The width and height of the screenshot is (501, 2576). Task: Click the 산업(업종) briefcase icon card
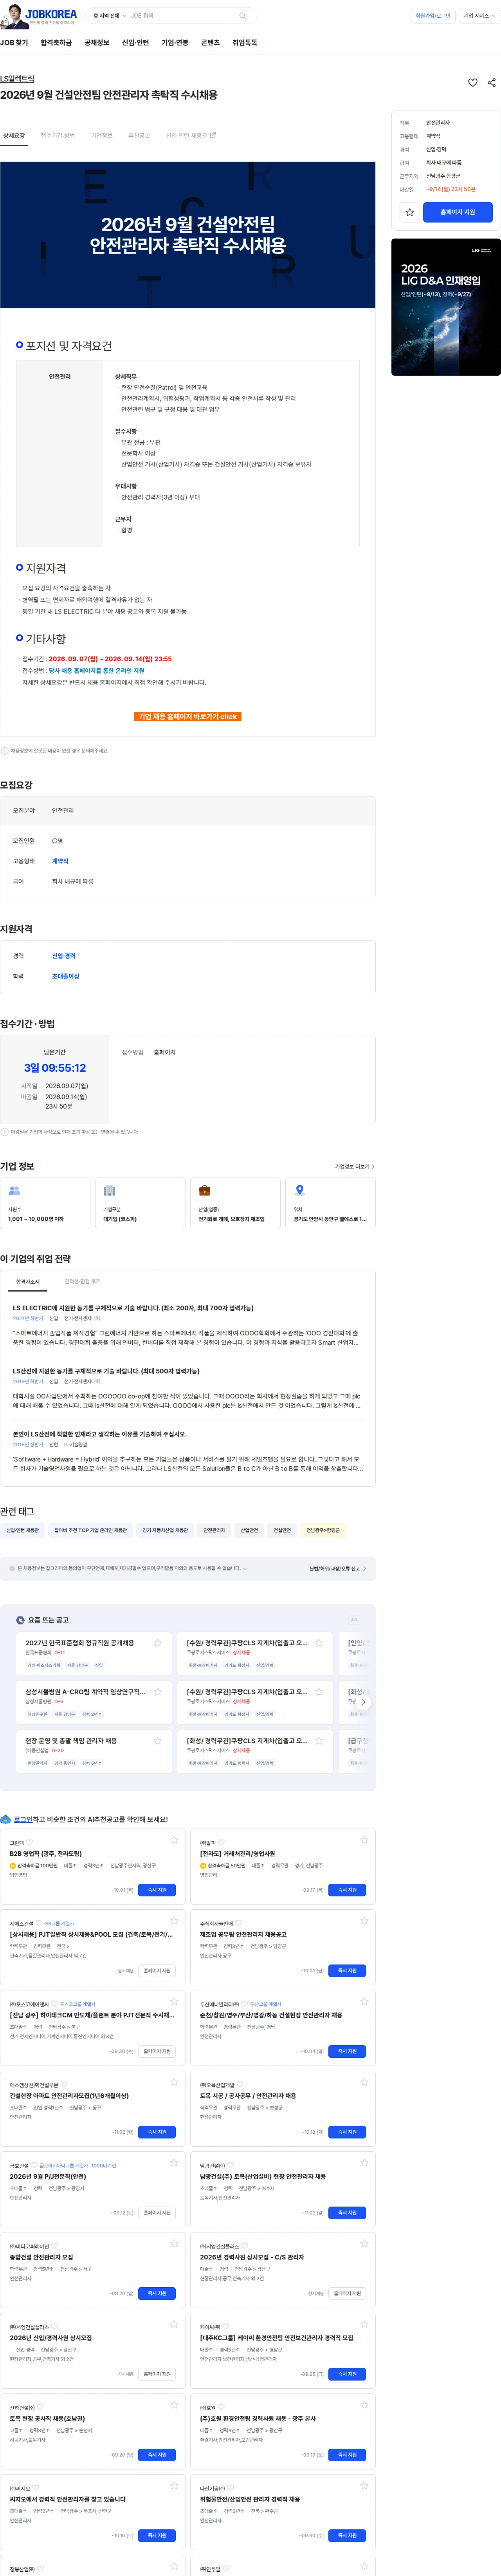point(235,1203)
